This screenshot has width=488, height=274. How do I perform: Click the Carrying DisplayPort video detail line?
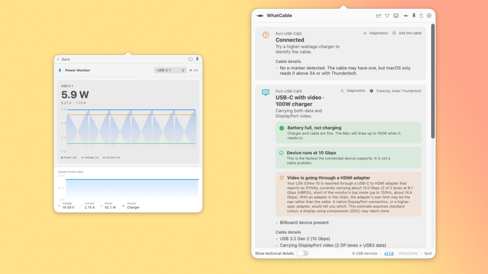[333, 245]
